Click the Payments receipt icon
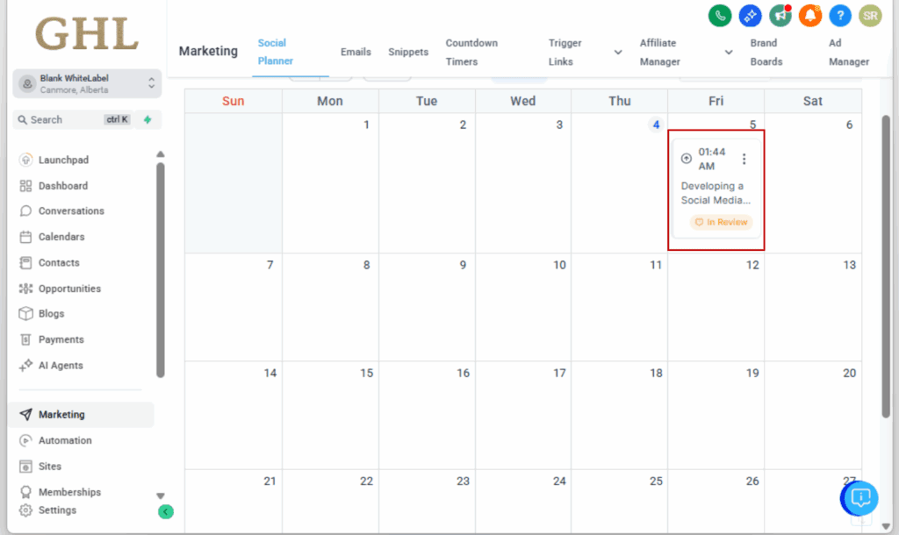Screen dimensions: 899x535 coord(25,339)
